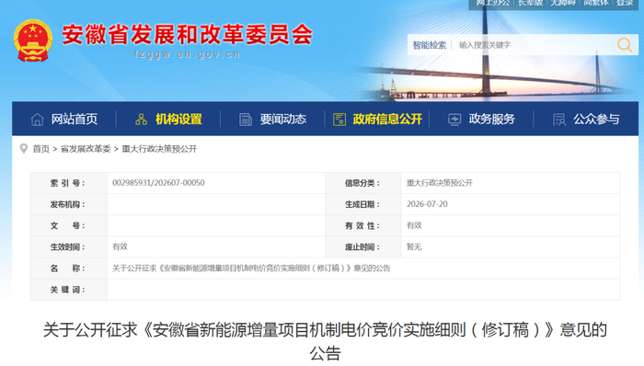Go to 网站首页 in navigation bar
644x366 pixels.
(x=75, y=119)
